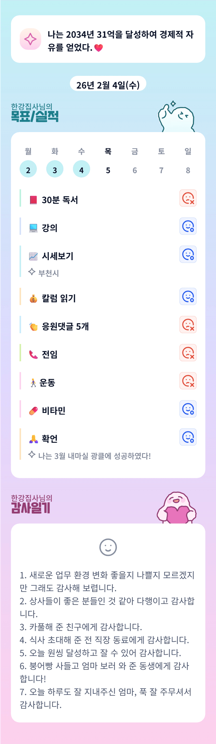Click the affirmation text about 3월 내마실 광클
This screenshot has width=216, height=744.
point(94,456)
